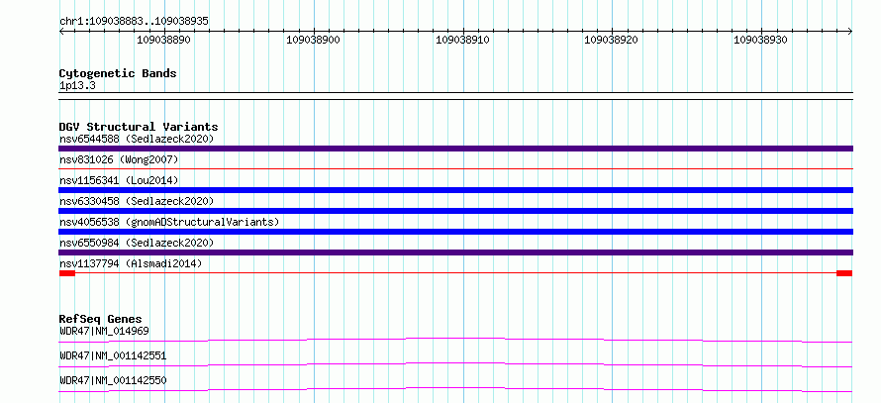Select the magenta intron line of NM_001142550

455,388
